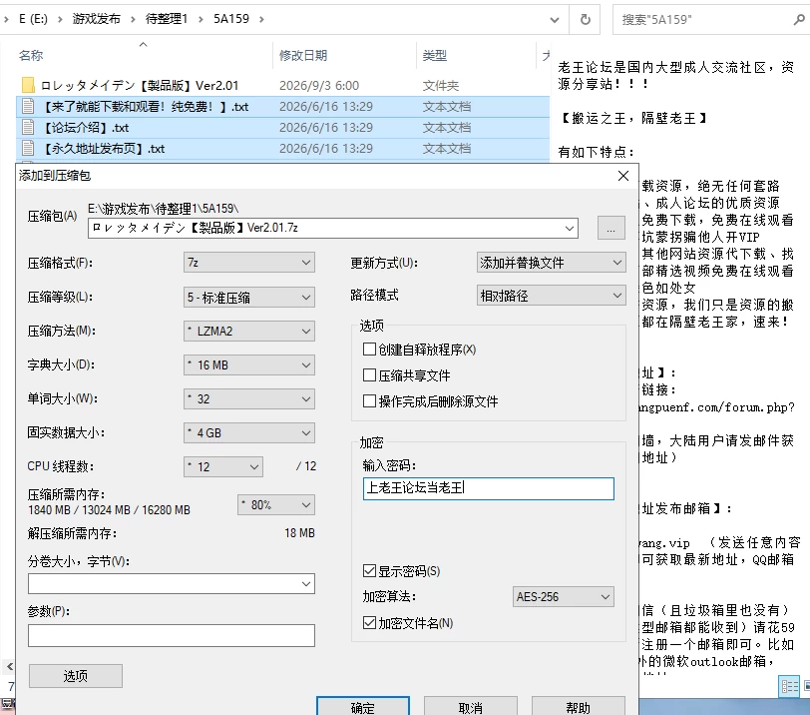The image size is (810, 715).
Task: Click the 帮助 button
Action: pos(578,706)
